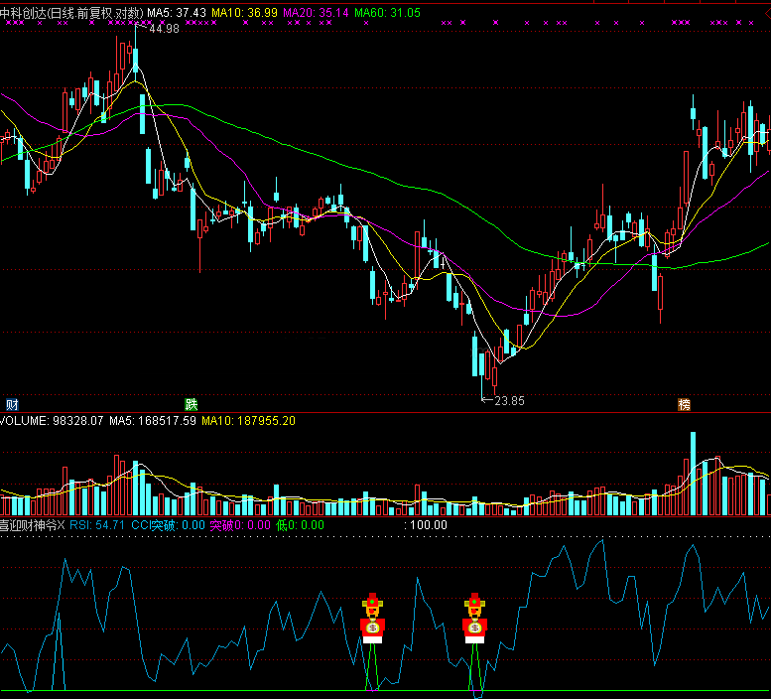Viewport: 771px width, 699px height.
Task: Click the green 跌 marker icon
Action: click(191, 404)
